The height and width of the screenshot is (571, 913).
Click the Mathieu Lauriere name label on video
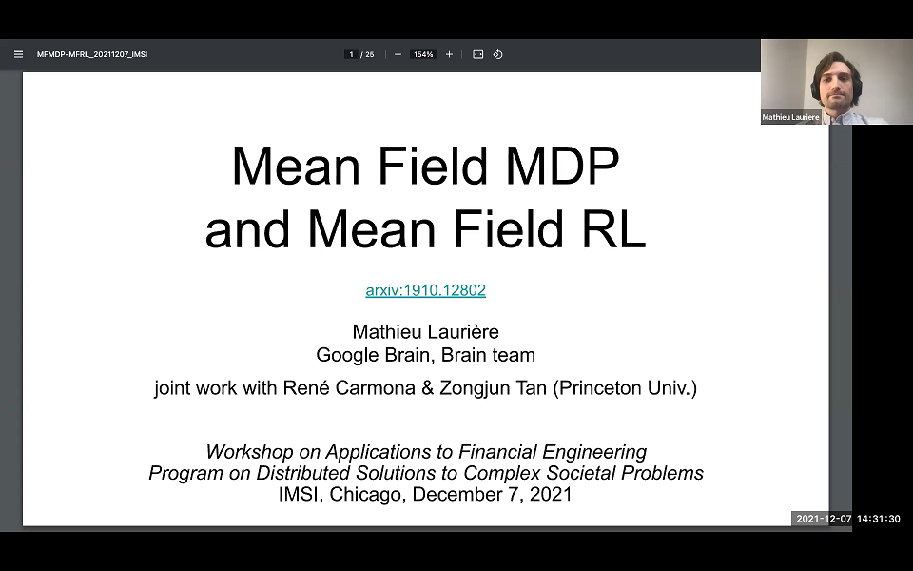point(790,117)
